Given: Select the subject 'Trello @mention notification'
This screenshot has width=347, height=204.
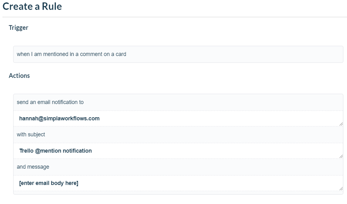Looking at the screenshot, I should pos(55,151).
